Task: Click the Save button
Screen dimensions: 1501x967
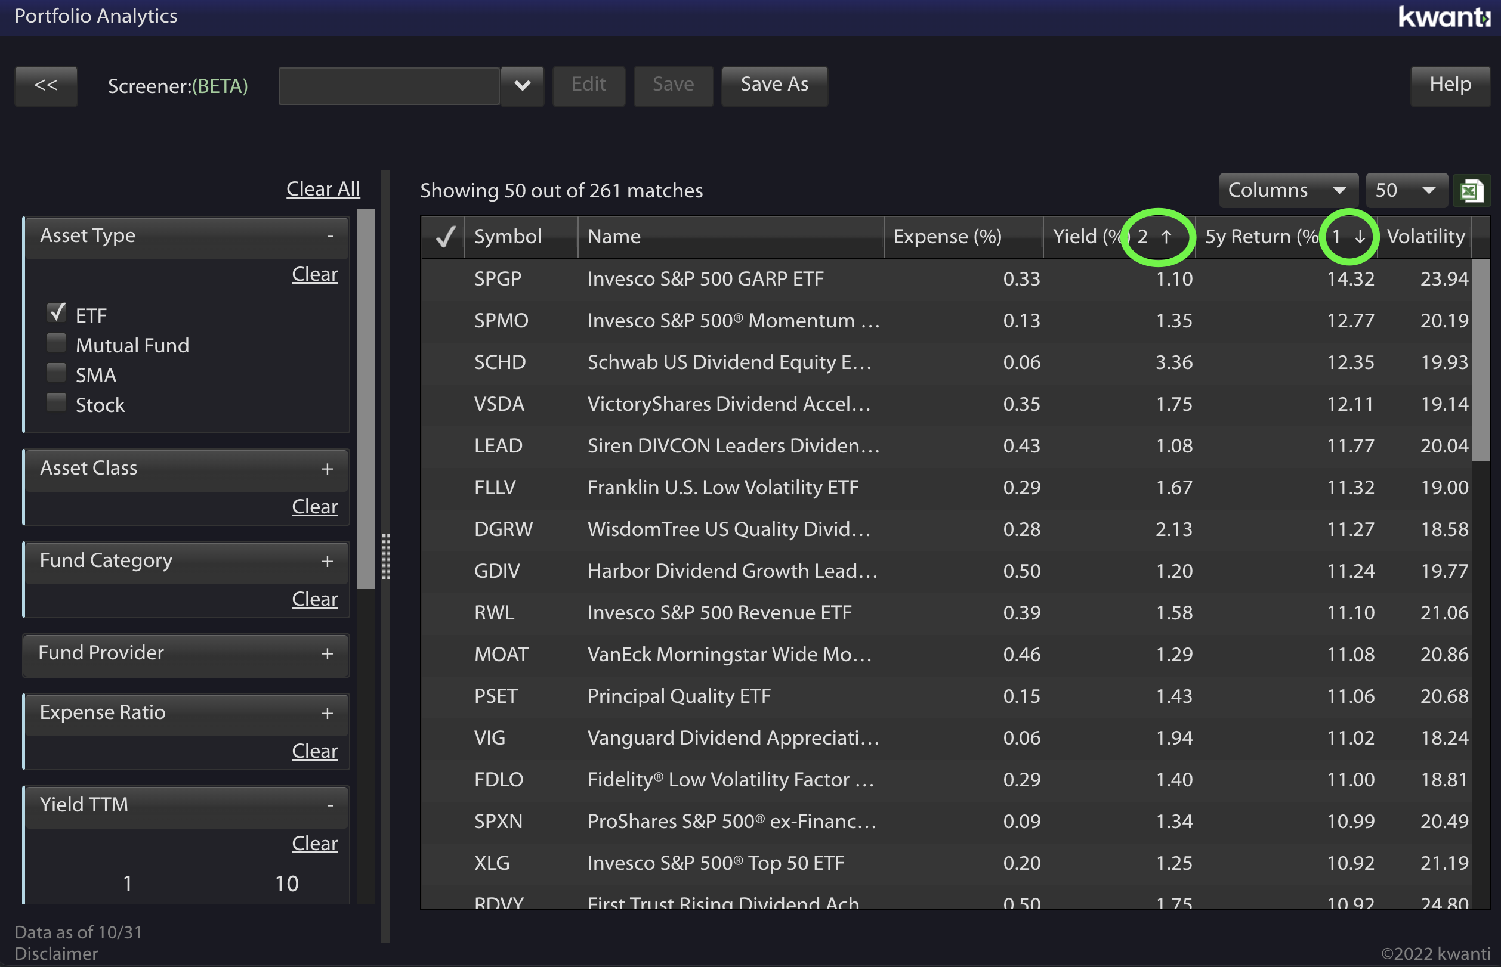Action: tap(674, 86)
